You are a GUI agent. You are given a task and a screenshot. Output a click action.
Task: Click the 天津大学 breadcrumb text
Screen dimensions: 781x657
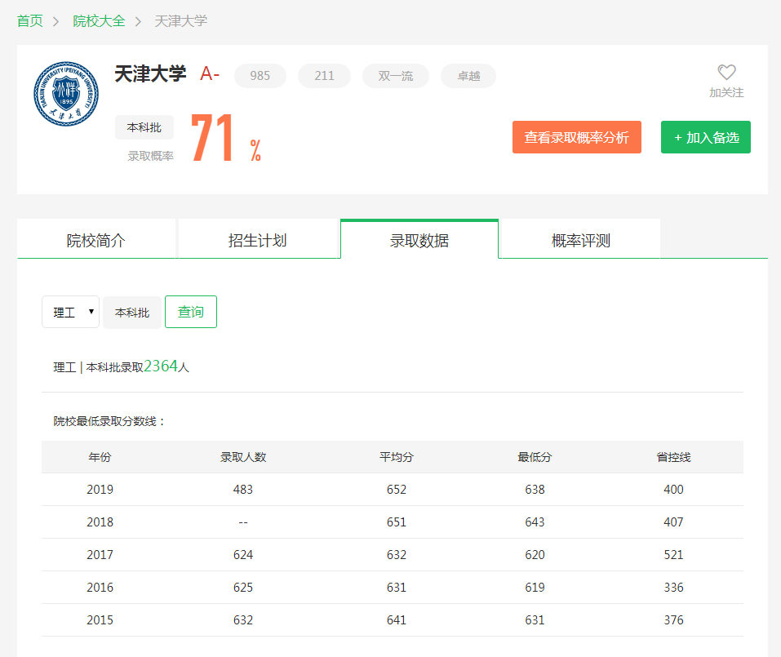click(181, 21)
